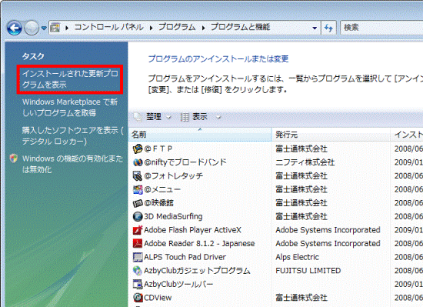423x307 pixels.
Task: Click Adobe Systems Incorporated in the Adobe Reader row
Action: click(x=328, y=243)
